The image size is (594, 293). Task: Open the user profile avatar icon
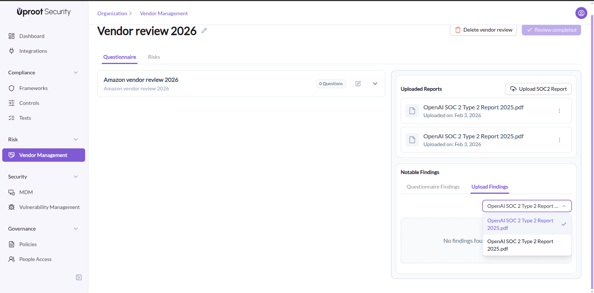581,13
